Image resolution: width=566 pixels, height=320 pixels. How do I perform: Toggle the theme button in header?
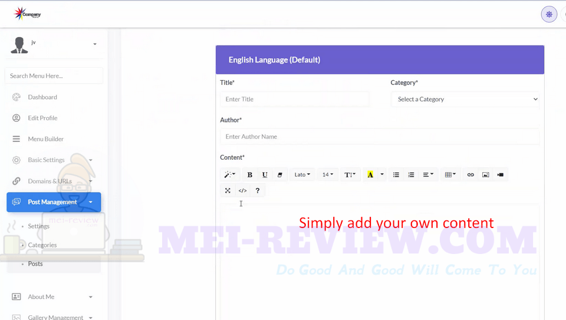[549, 14]
